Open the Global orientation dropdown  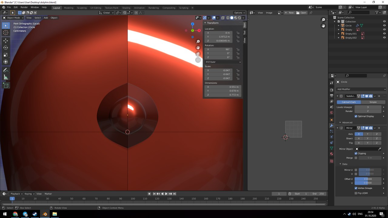(x=106, y=13)
